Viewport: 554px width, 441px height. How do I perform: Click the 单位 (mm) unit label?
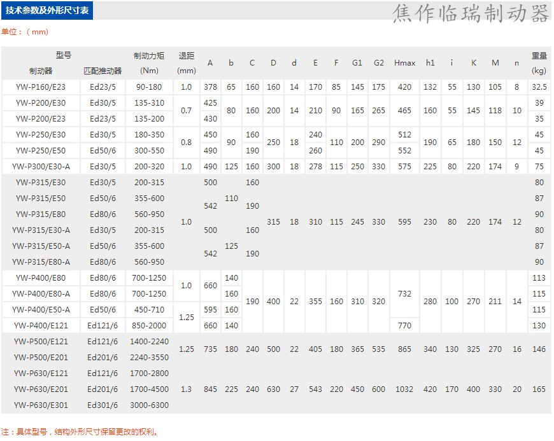(25, 32)
